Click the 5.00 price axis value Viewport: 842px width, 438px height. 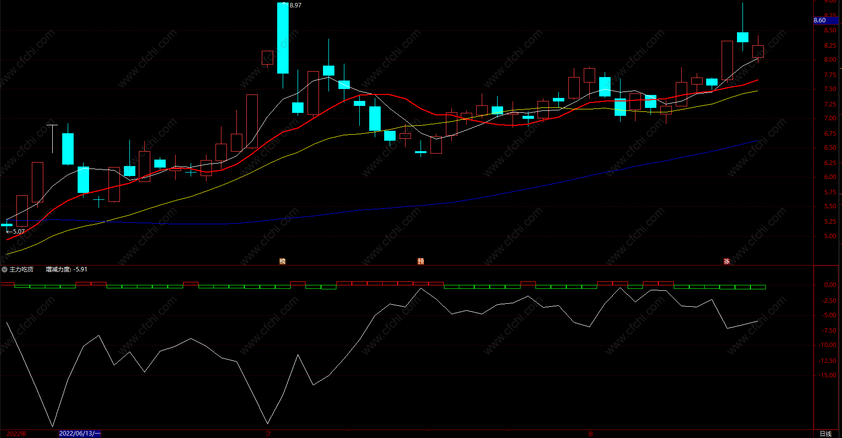click(x=830, y=236)
